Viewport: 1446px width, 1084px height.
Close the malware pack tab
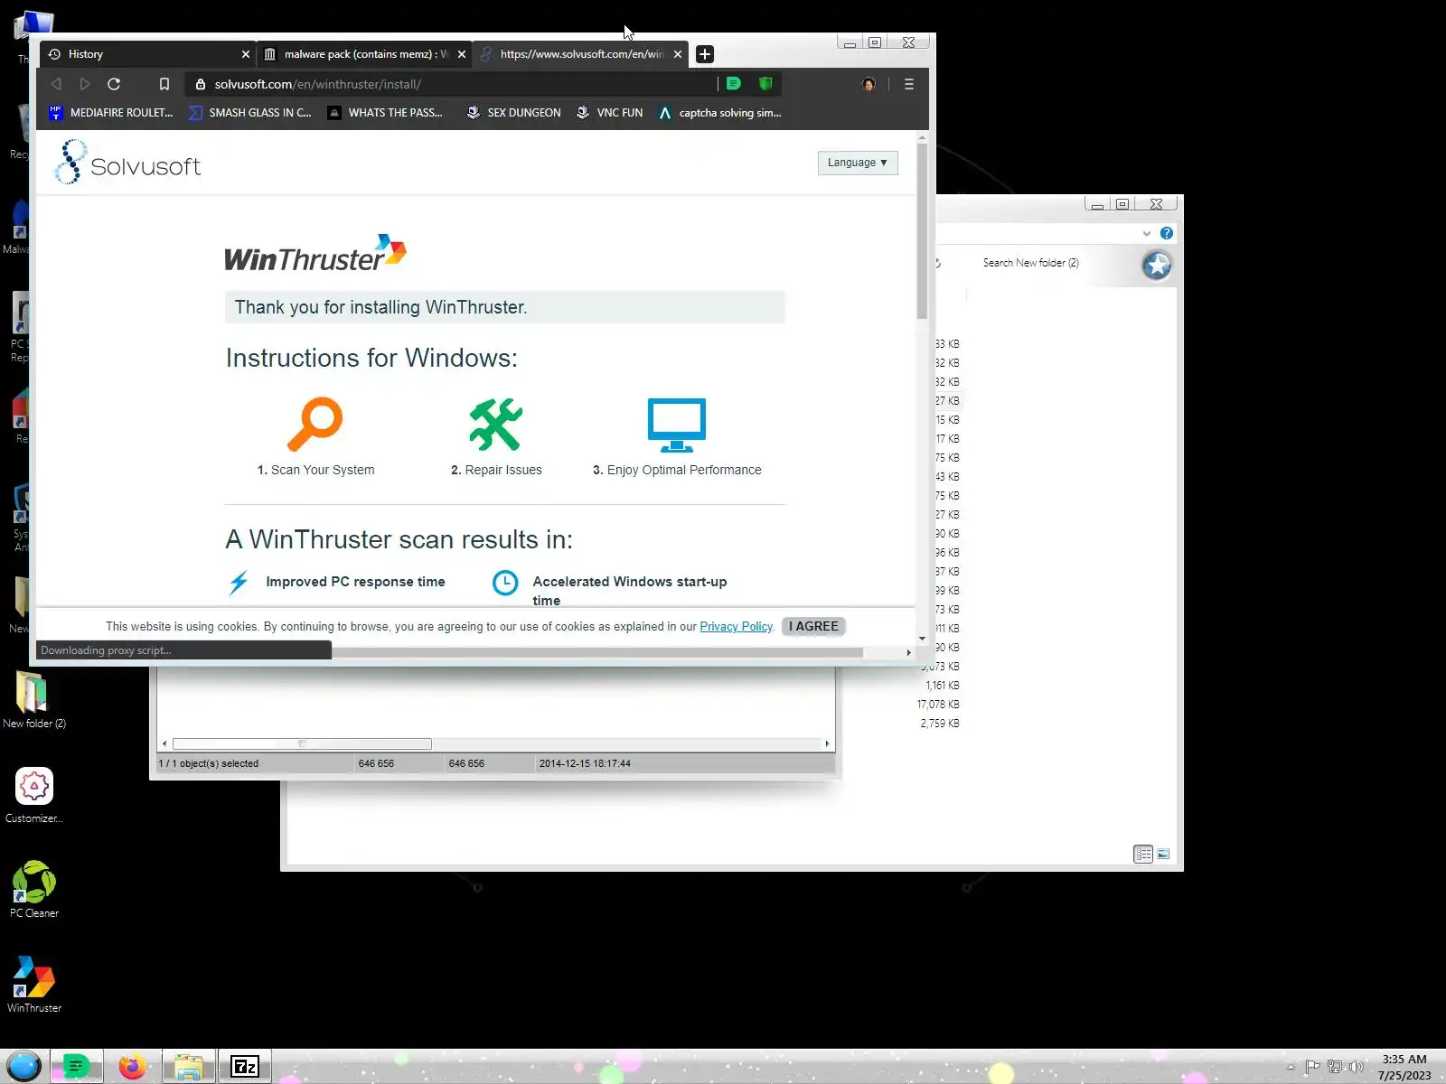click(x=462, y=54)
